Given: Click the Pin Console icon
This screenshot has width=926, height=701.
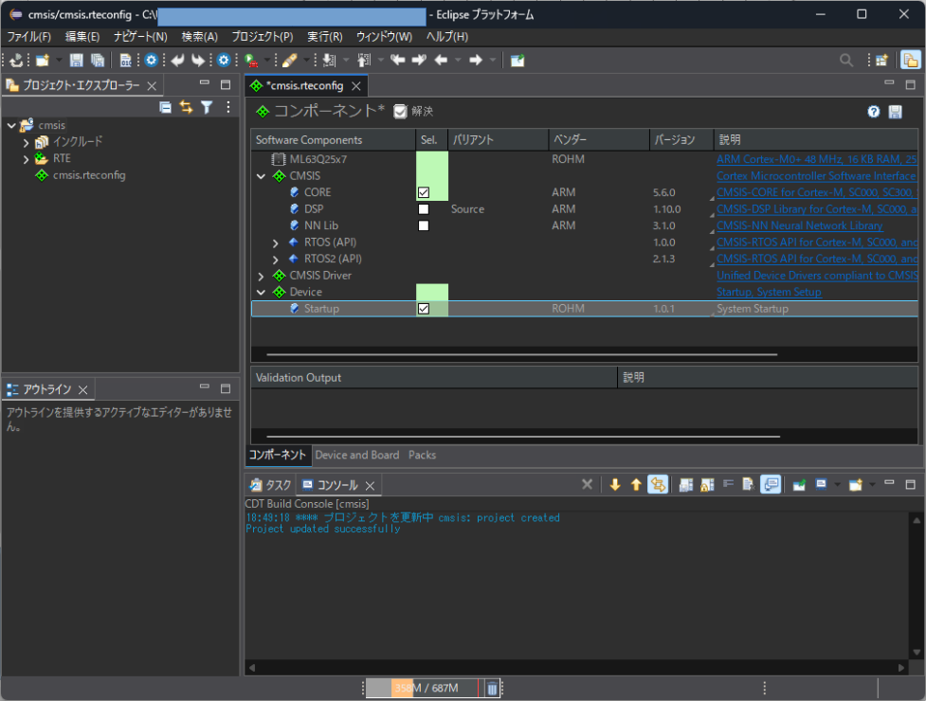Looking at the screenshot, I should [x=799, y=485].
